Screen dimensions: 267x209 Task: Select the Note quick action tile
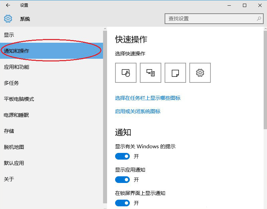tap(175, 73)
